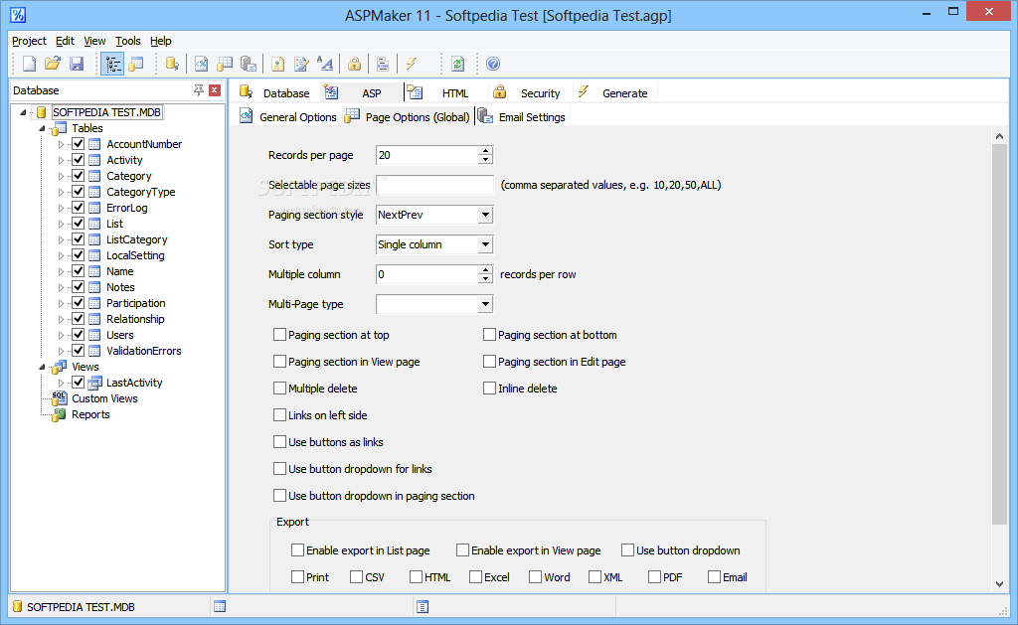
Task: Click the synchronize green arrows toolbar icon
Action: [x=457, y=64]
